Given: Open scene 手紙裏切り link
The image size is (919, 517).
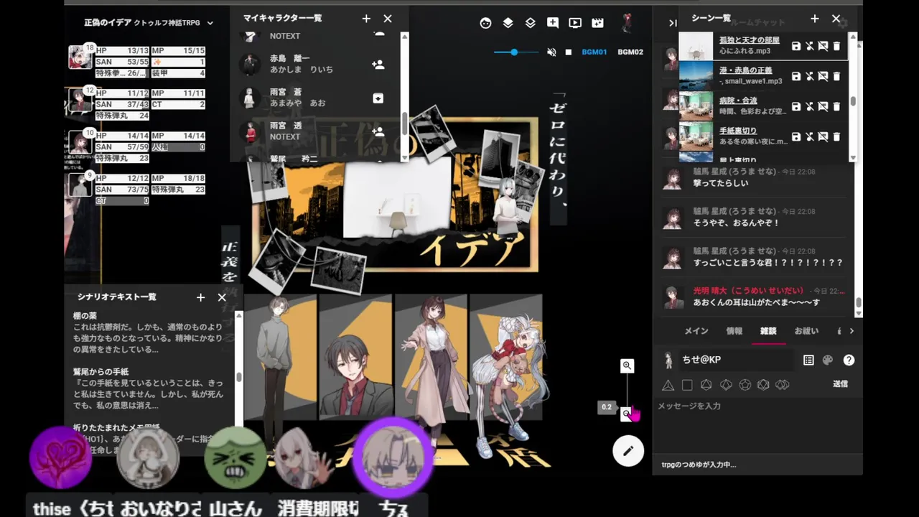Looking at the screenshot, I should click(x=738, y=131).
